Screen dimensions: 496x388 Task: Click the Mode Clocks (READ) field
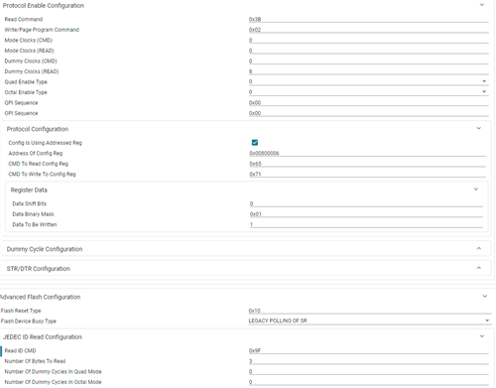368,51
